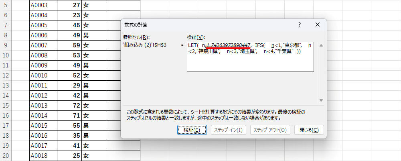The width and height of the screenshot is (401, 161).
Task: Select cell containing A0009
Action: pos(43,65)
